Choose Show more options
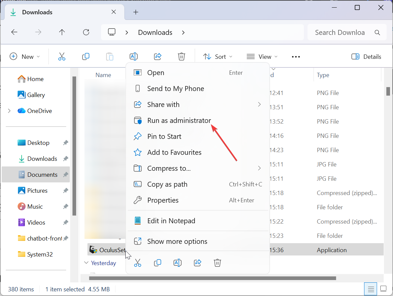This screenshot has width=393, height=296. click(x=177, y=242)
